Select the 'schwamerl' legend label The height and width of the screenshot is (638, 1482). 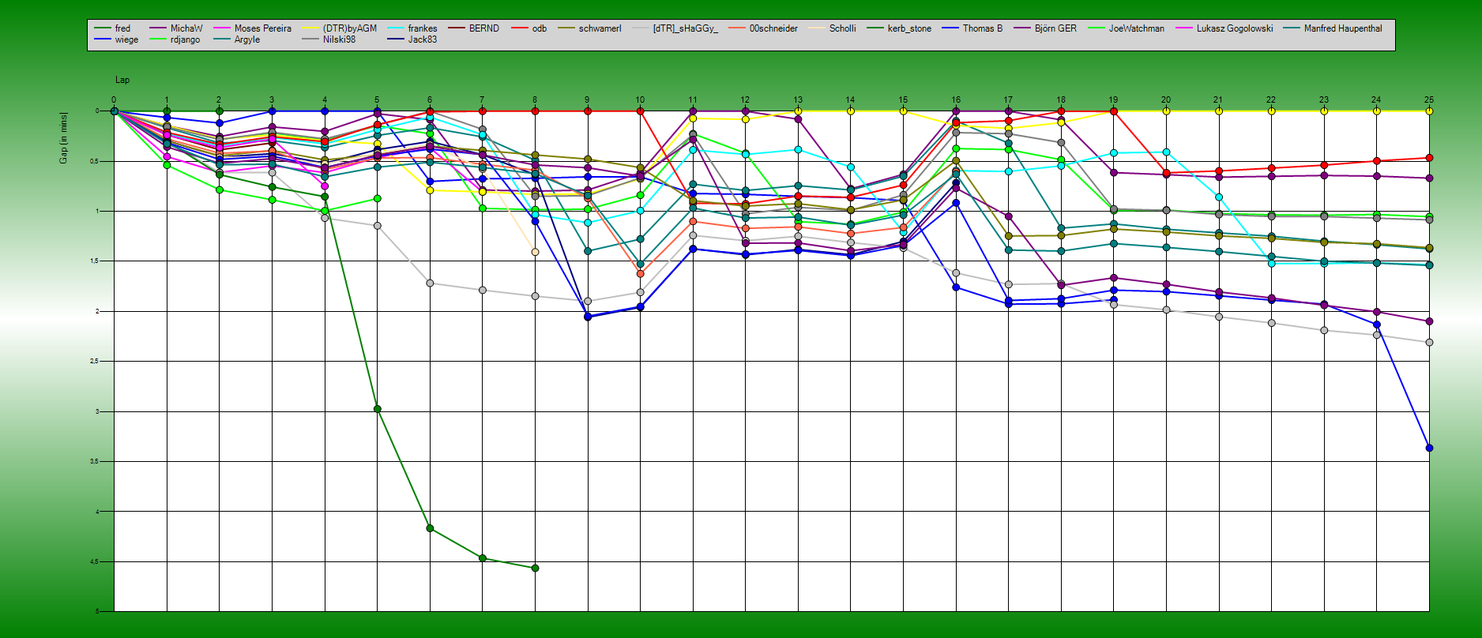(x=600, y=28)
